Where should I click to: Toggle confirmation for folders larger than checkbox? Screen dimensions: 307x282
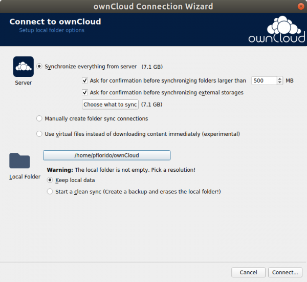[x=84, y=80]
